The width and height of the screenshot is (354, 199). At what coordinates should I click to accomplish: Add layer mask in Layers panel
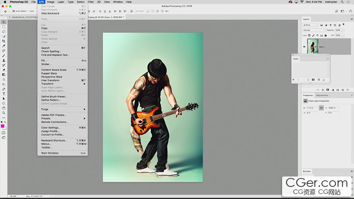coord(327,90)
